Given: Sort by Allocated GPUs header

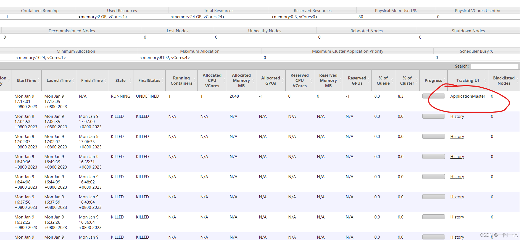Looking at the screenshot, I should coord(271,81).
